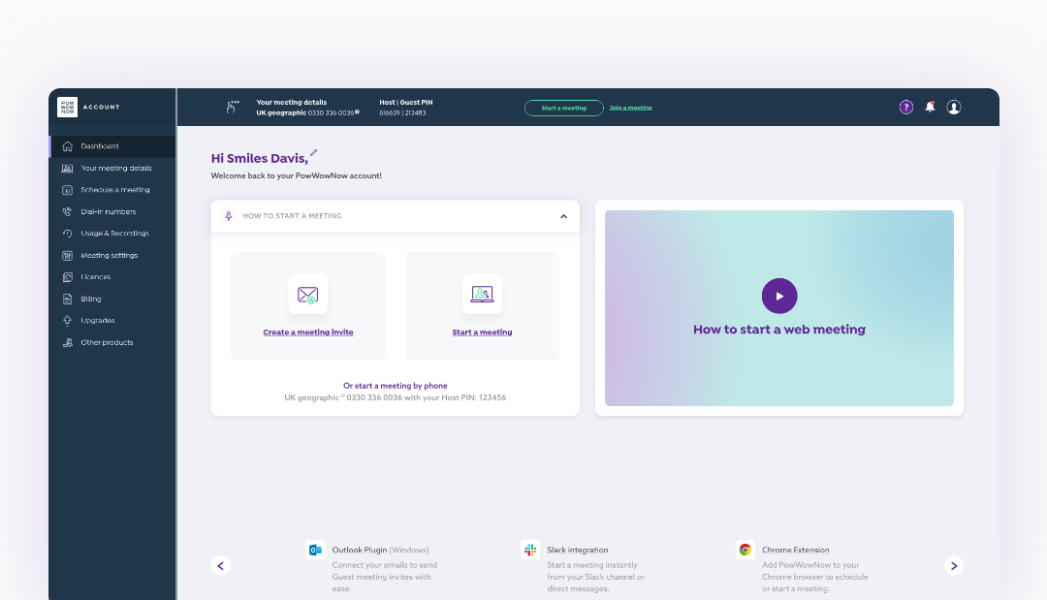The width and height of the screenshot is (1047, 600).
Task: Click the Usage & Recordings history icon
Action: point(68,234)
